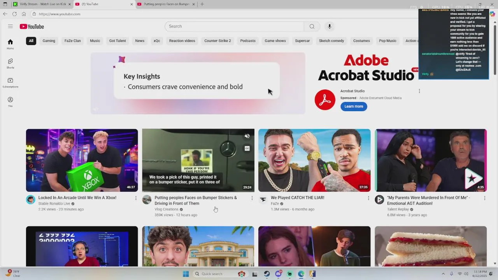Click the search magnifier button
Viewport: 498px width, 280px height.
tap(312, 26)
